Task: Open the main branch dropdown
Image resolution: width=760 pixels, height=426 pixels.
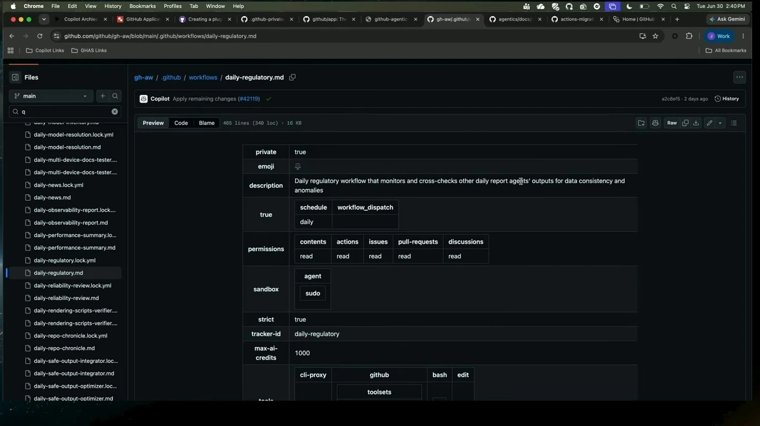Action: tap(51, 96)
